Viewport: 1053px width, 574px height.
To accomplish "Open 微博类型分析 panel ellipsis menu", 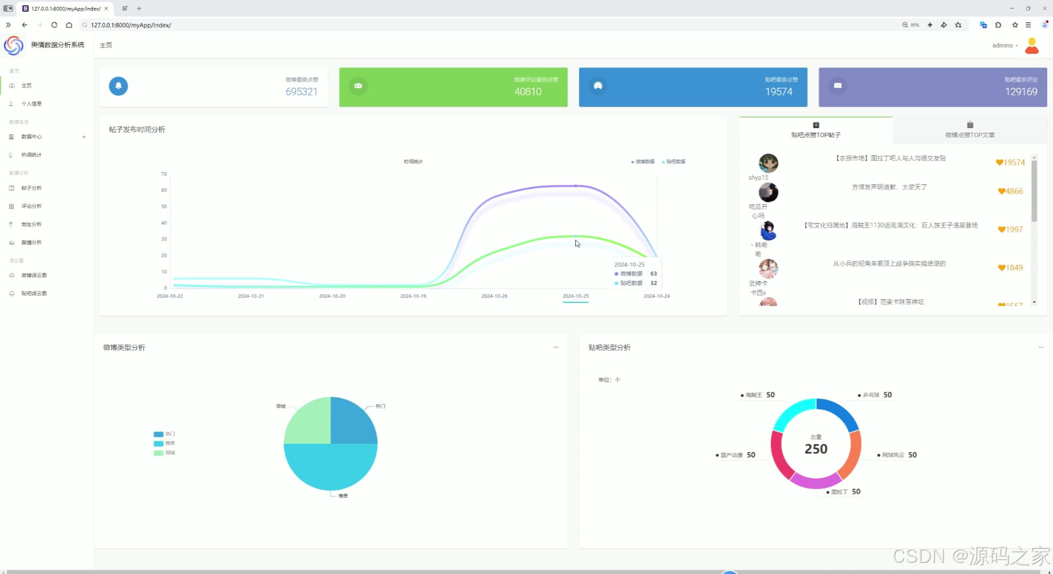I will coord(555,348).
